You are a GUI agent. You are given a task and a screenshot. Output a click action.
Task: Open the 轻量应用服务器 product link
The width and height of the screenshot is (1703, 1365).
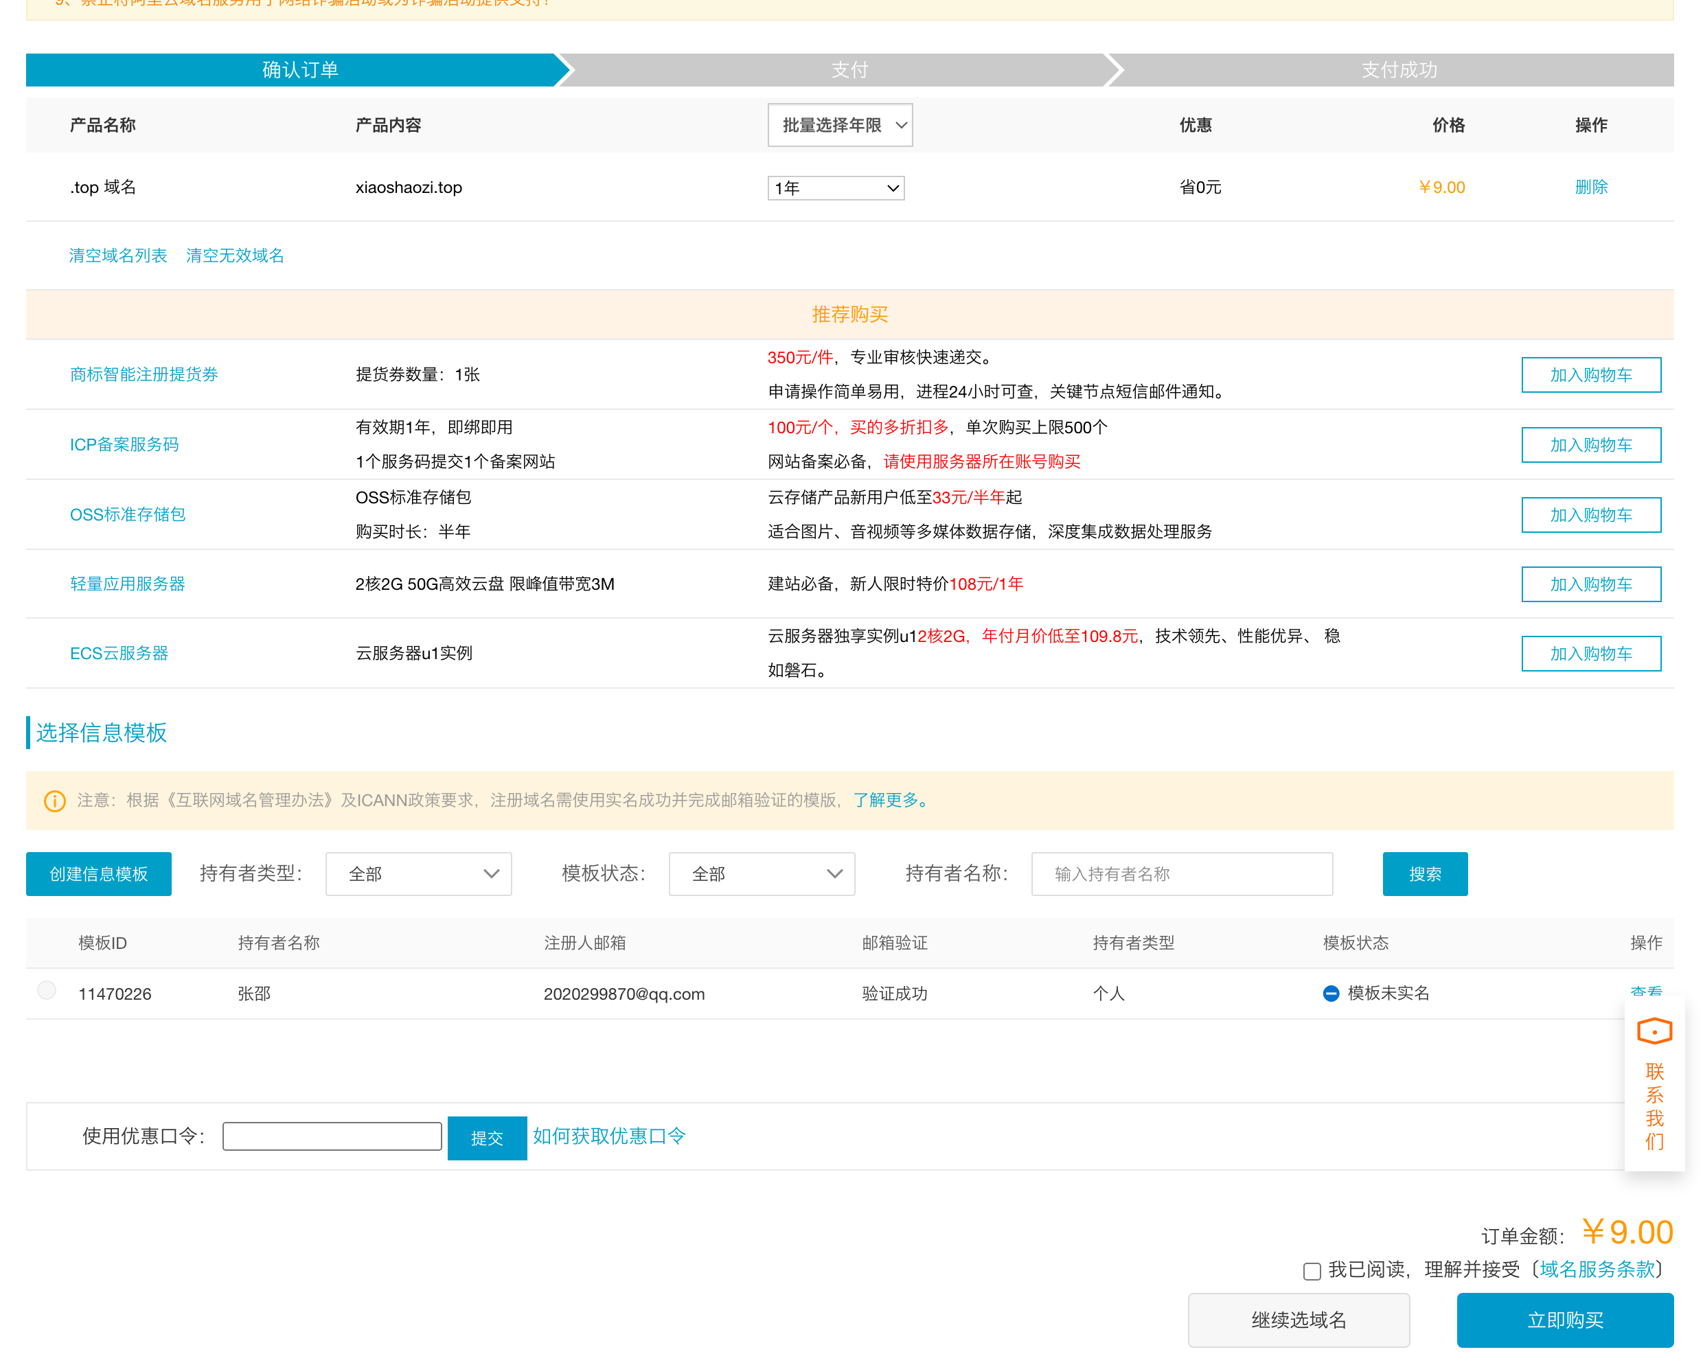tap(127, 584)
